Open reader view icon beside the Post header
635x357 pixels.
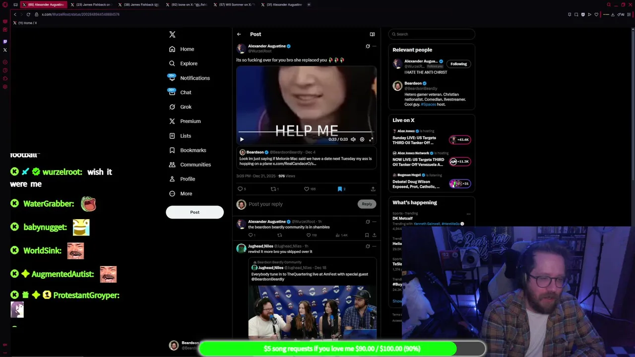pyautogui.click(x=372, y=34)
